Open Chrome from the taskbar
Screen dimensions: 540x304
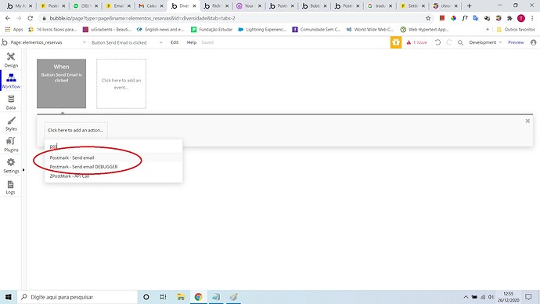click(x=198, y=297)
